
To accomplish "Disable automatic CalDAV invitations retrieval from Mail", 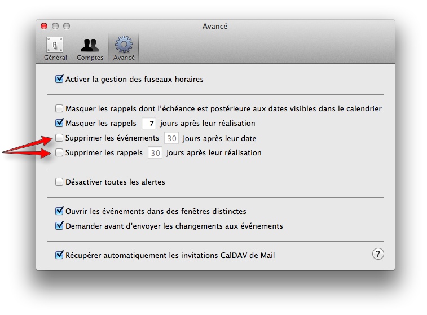I will tap(59, 256).
